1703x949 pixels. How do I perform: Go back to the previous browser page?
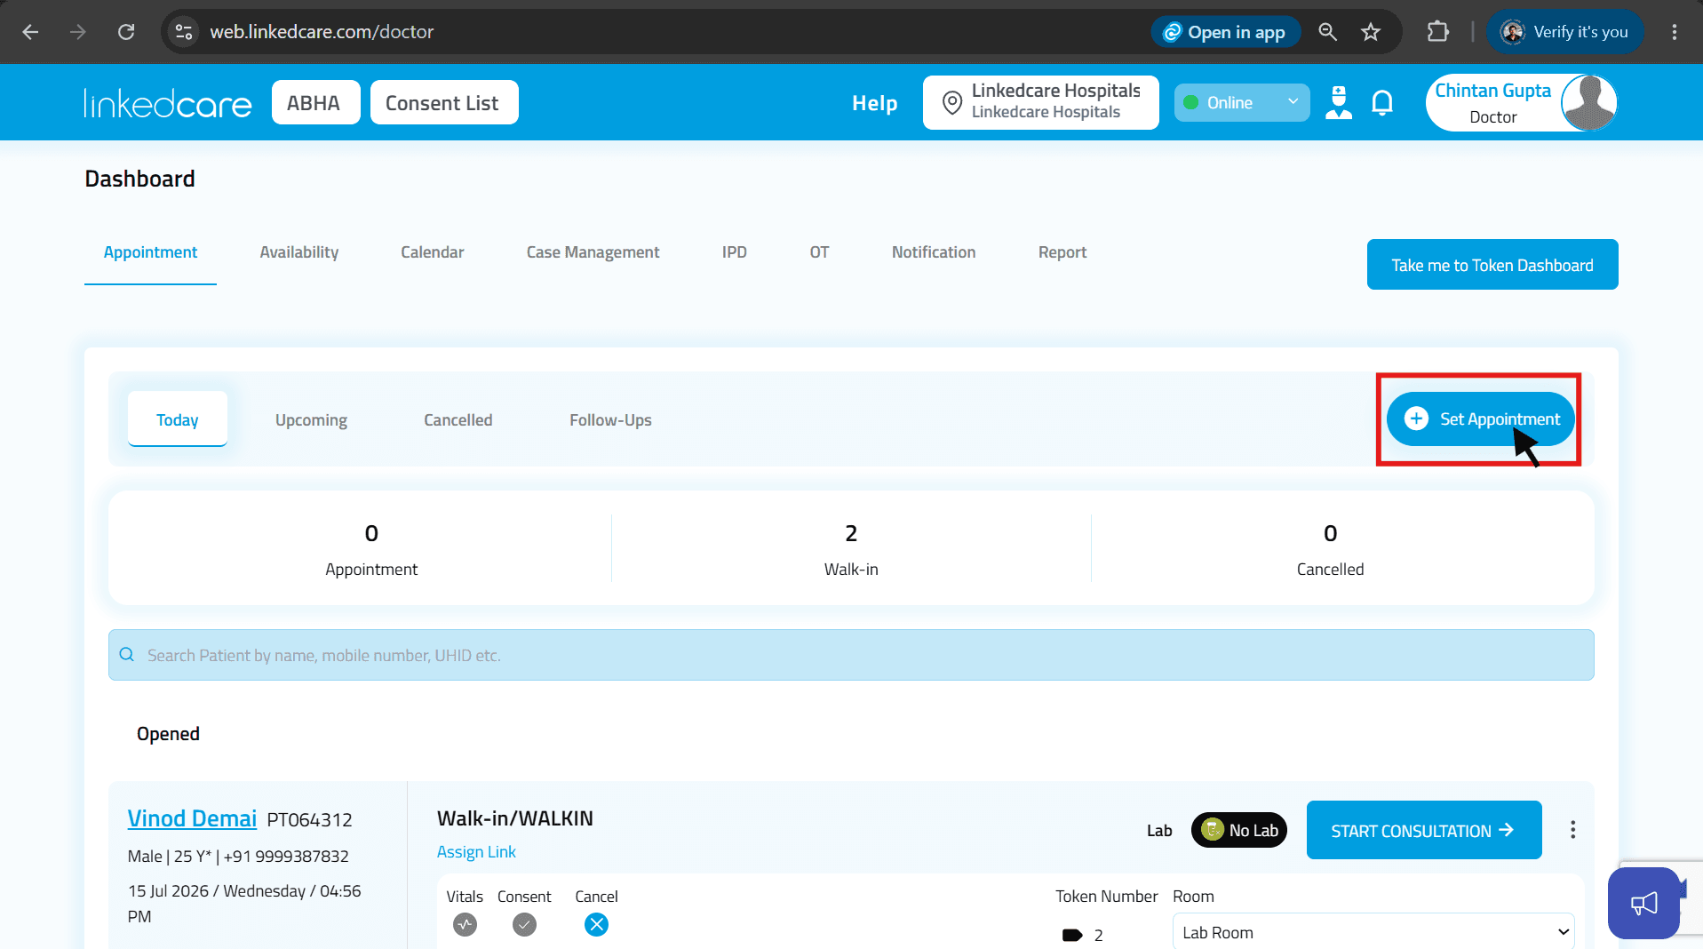(30, 32)
